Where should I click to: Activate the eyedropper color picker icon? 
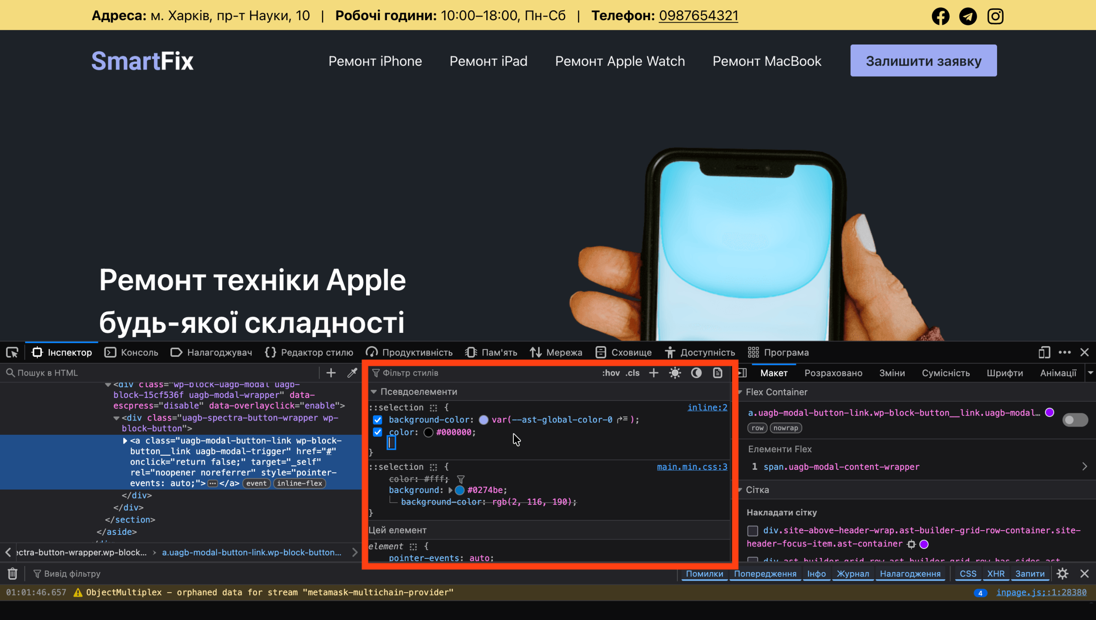[352, 373]
